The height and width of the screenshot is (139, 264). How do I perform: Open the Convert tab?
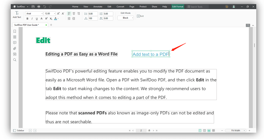click(x=120, y=7)
